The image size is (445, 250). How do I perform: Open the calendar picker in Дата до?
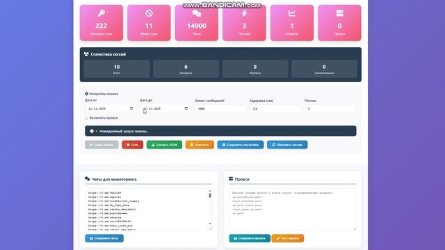186,108
